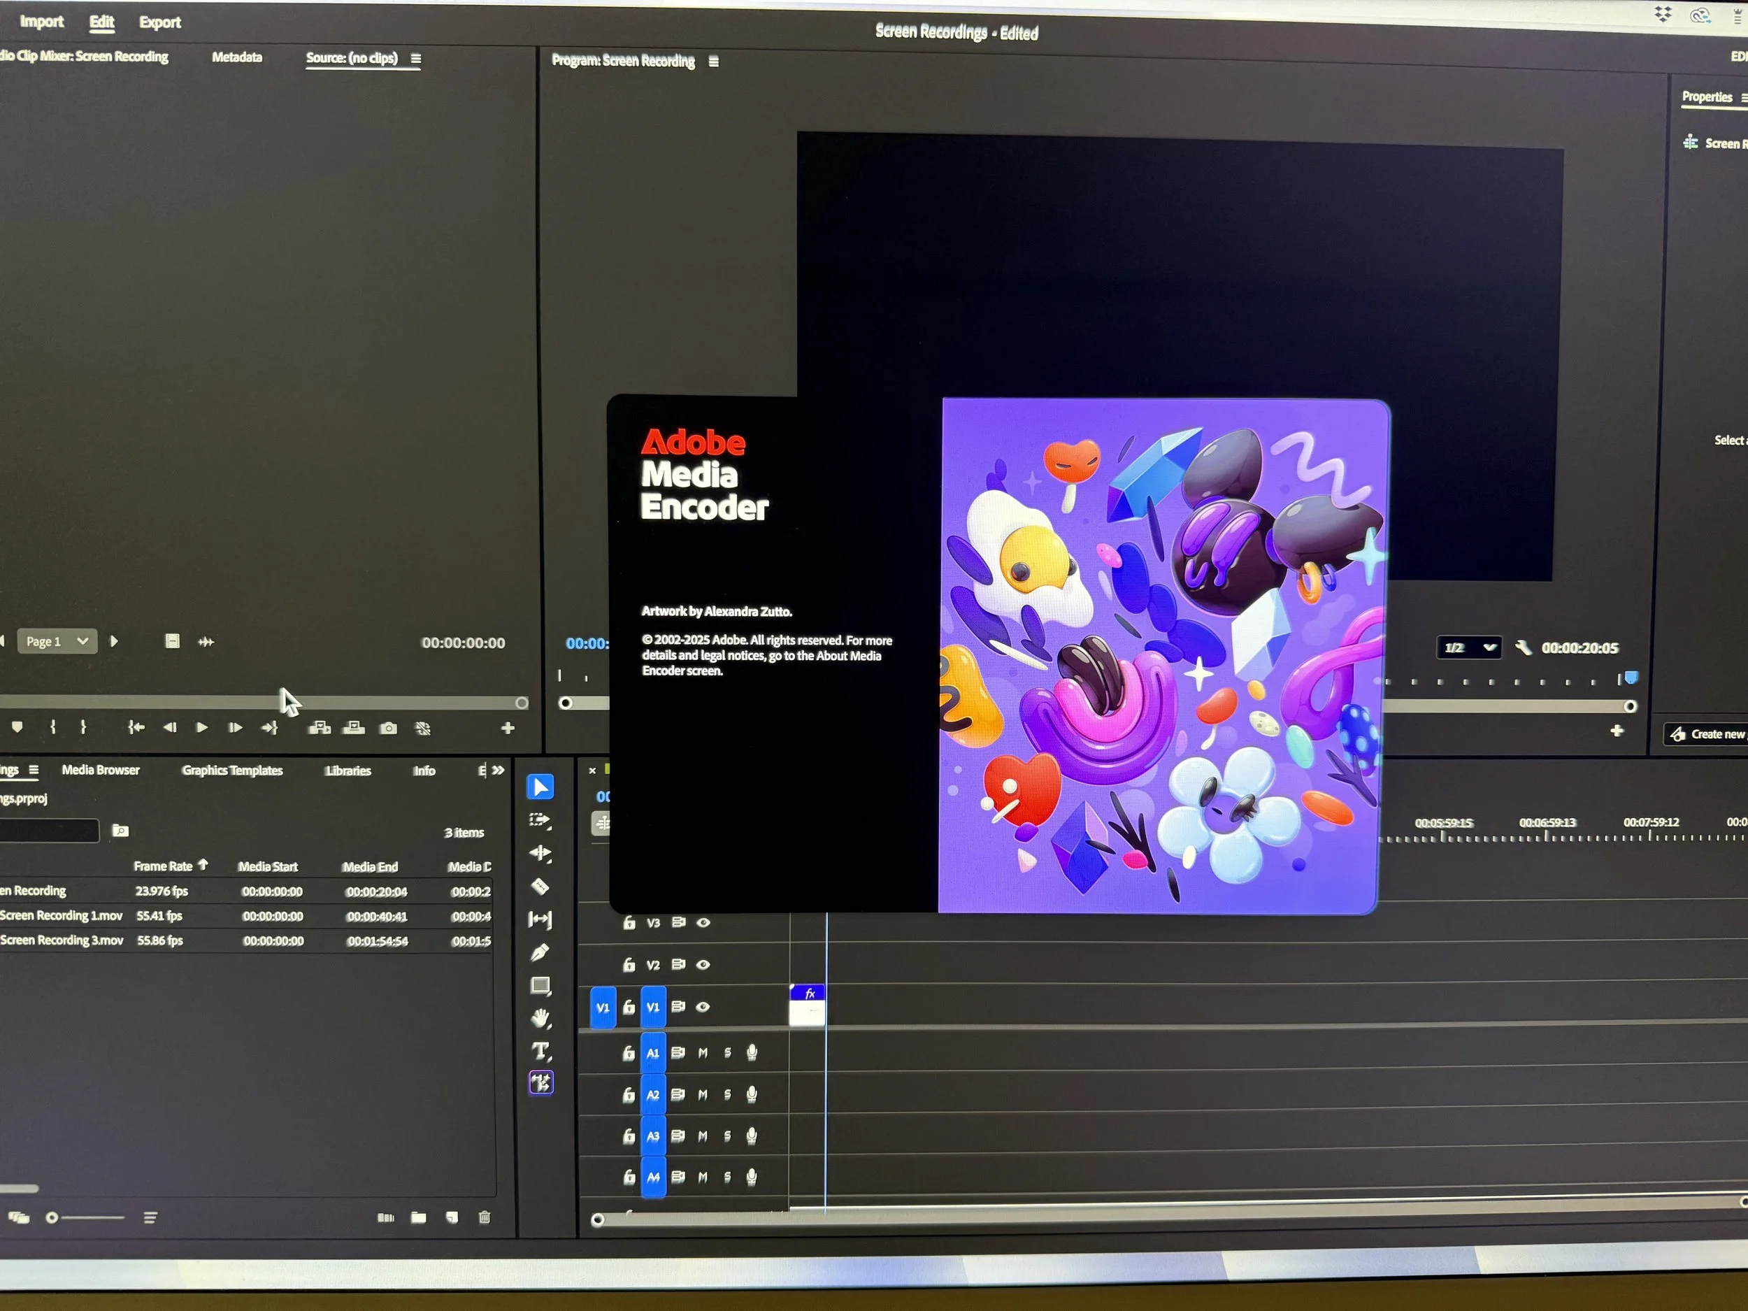1748x1311 pixels.
Task: Expand hidden panel tabs with double chevron
Action: tap(499, 771)
